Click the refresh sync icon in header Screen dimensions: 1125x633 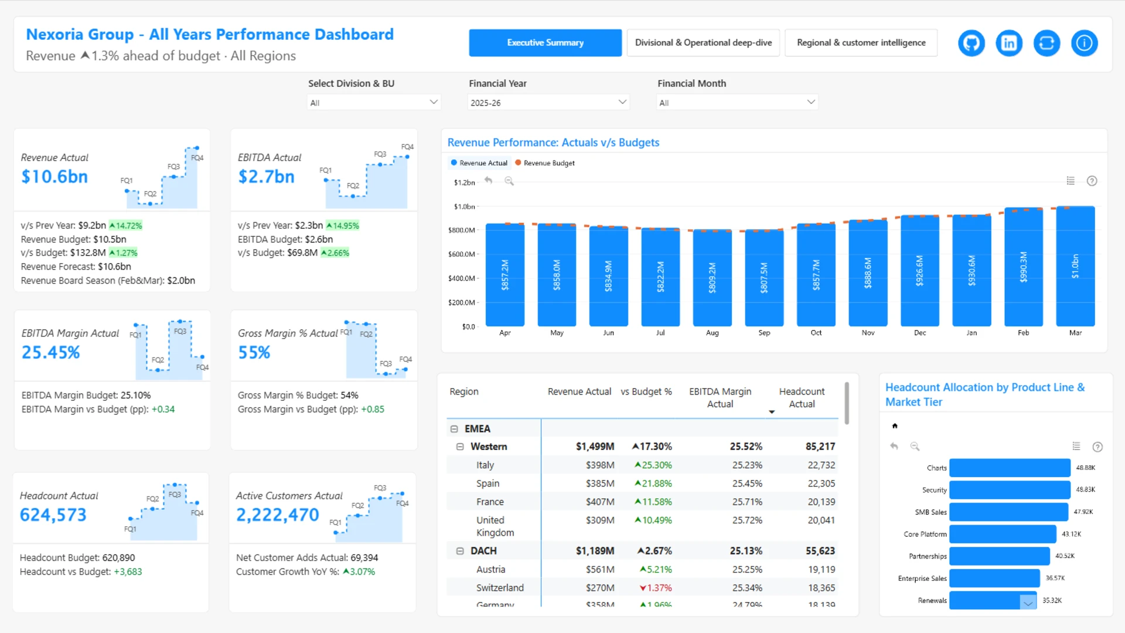coord(1046,43)
